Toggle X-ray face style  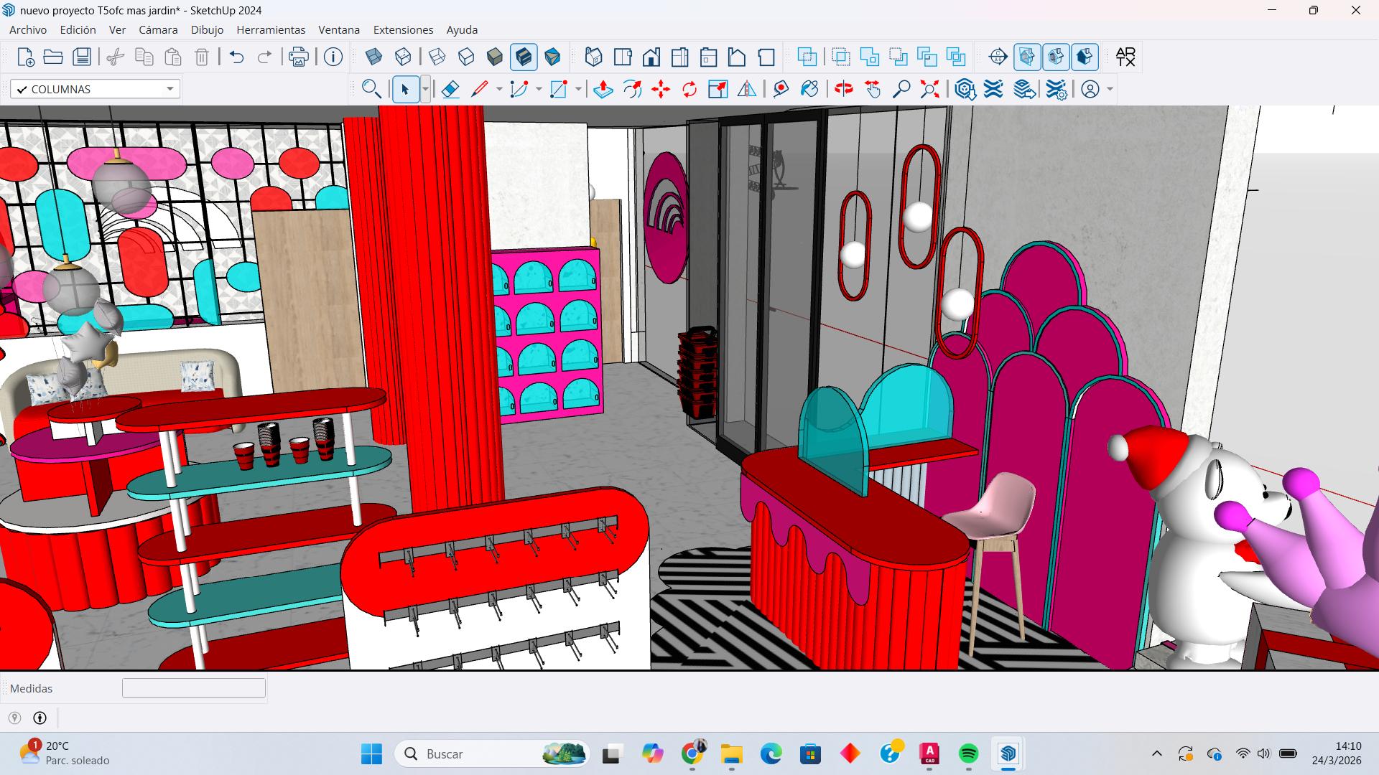(374, 57)
